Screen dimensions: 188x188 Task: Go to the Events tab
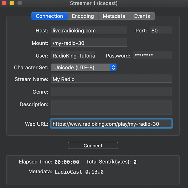click(x=142, y=16)
